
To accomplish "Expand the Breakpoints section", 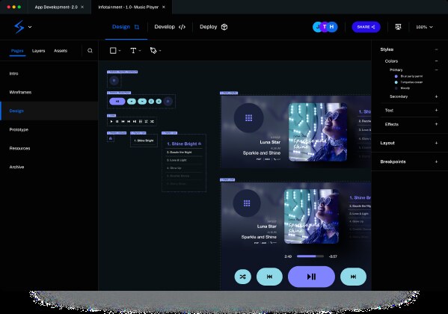I will pos(436,161).
